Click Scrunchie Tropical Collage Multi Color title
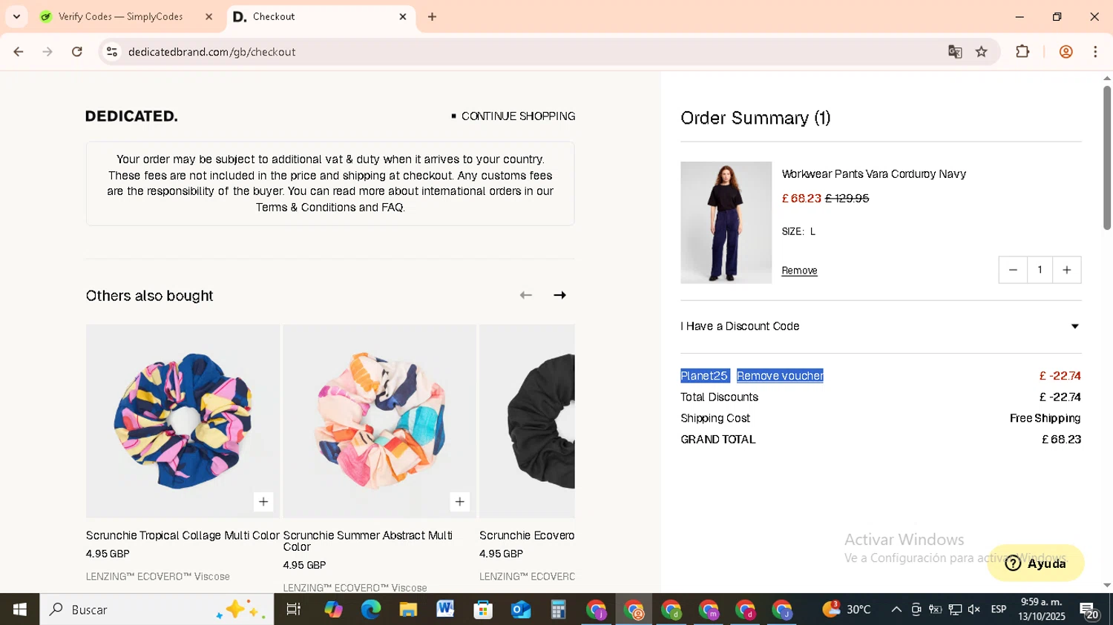The width and height of the screenshot is (1113, 625). [x=183, y=535]
